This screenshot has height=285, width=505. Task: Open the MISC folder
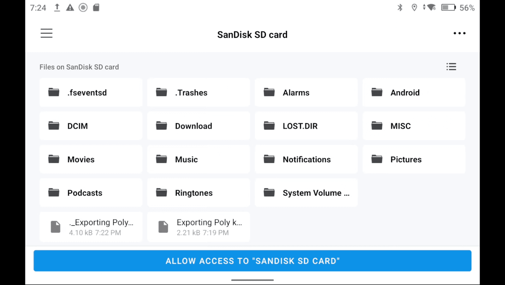414,126
